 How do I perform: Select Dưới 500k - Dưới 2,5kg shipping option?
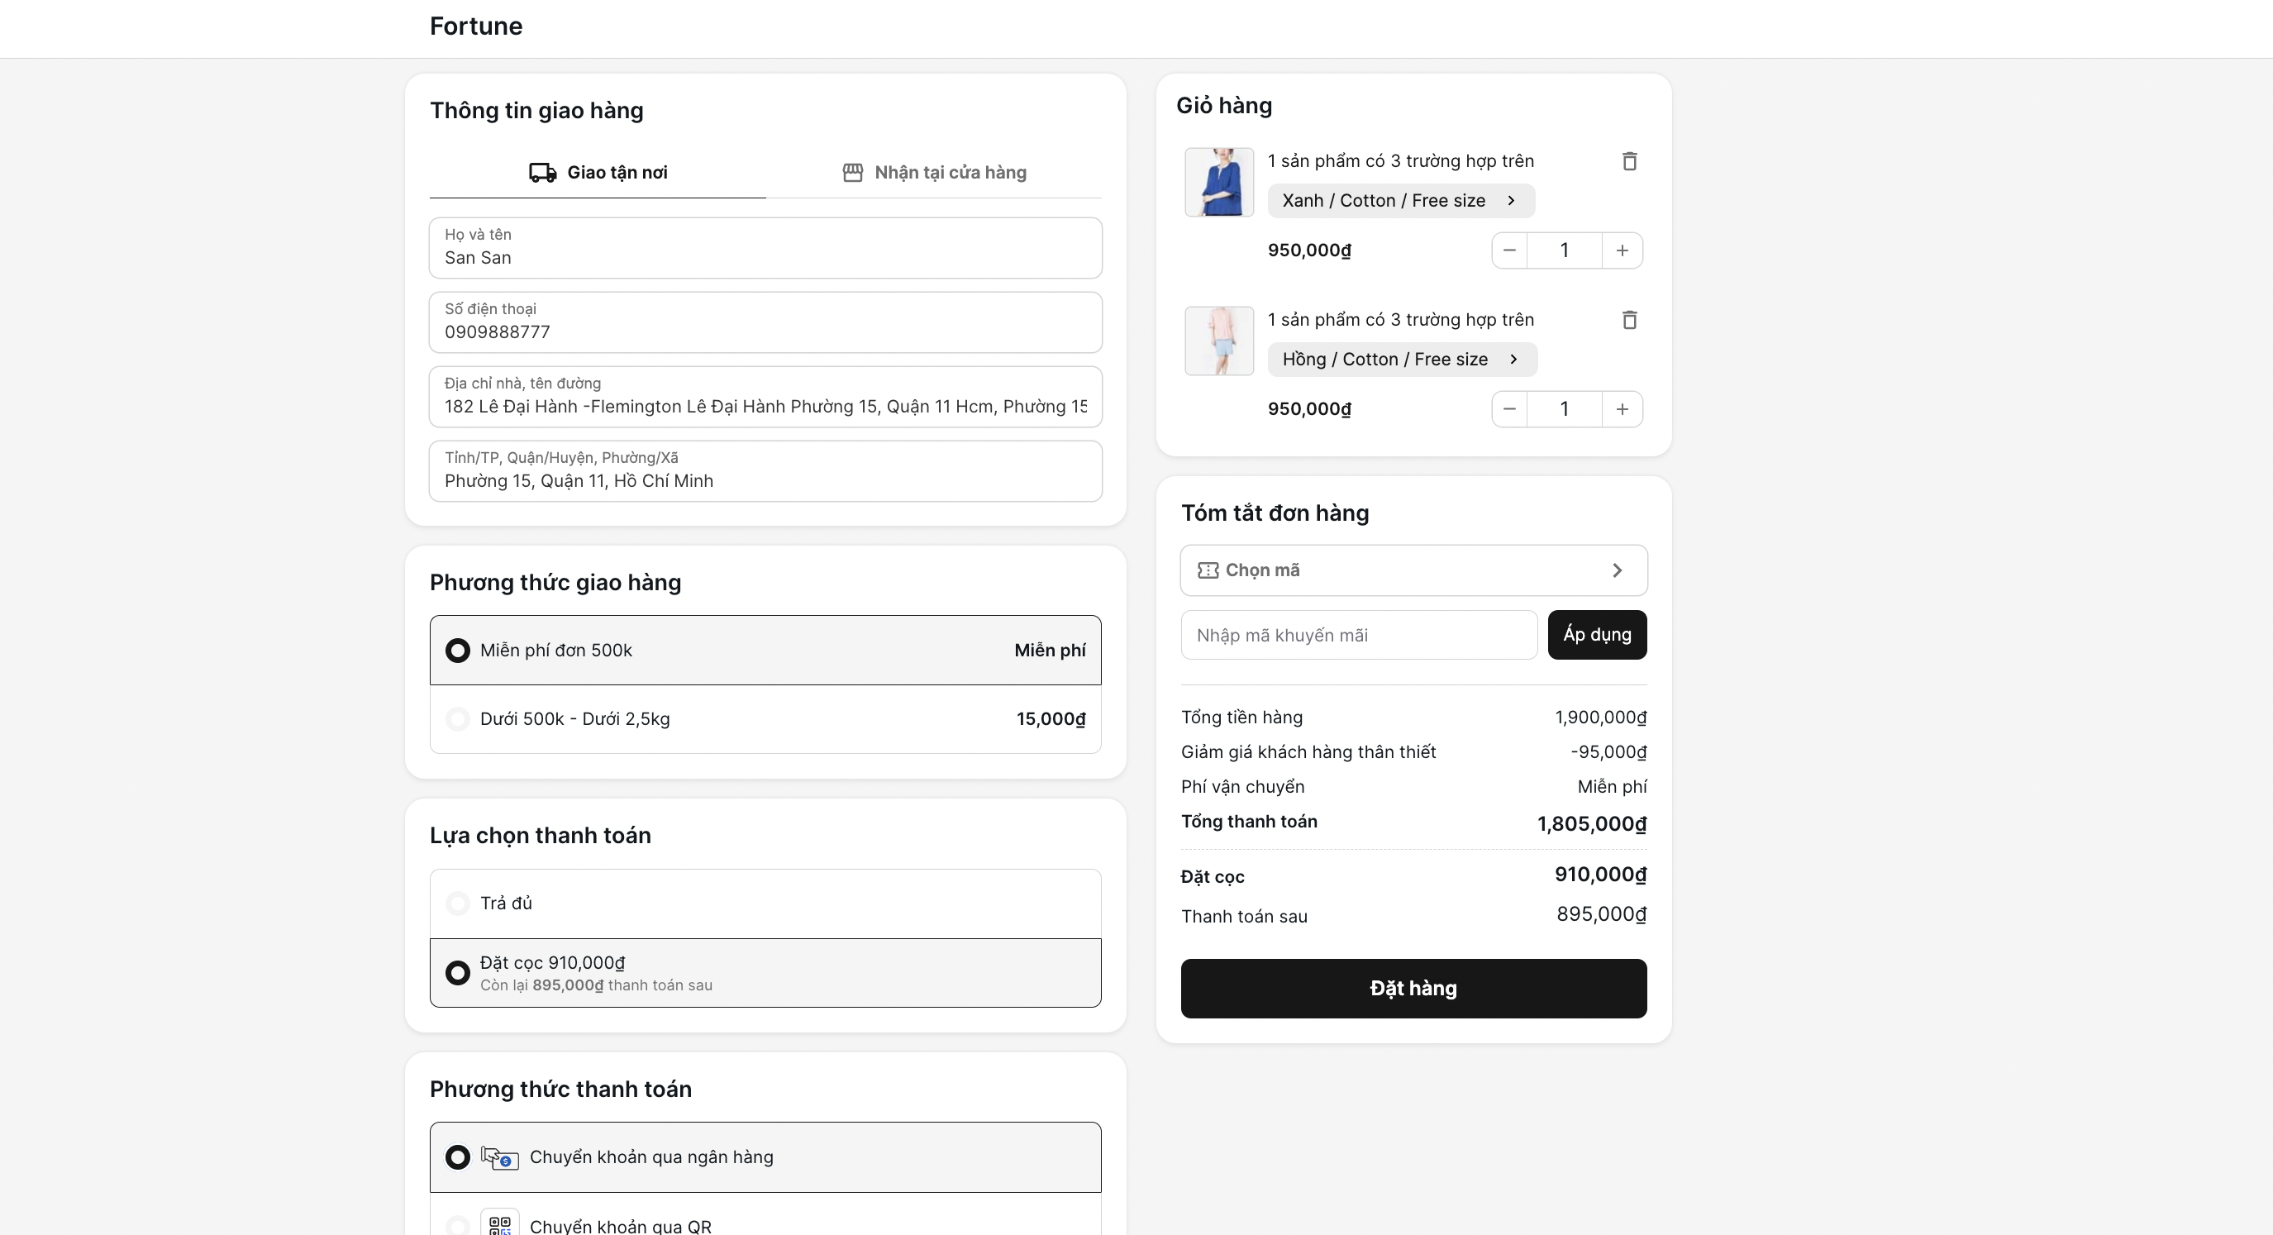[x=457, y=718]
